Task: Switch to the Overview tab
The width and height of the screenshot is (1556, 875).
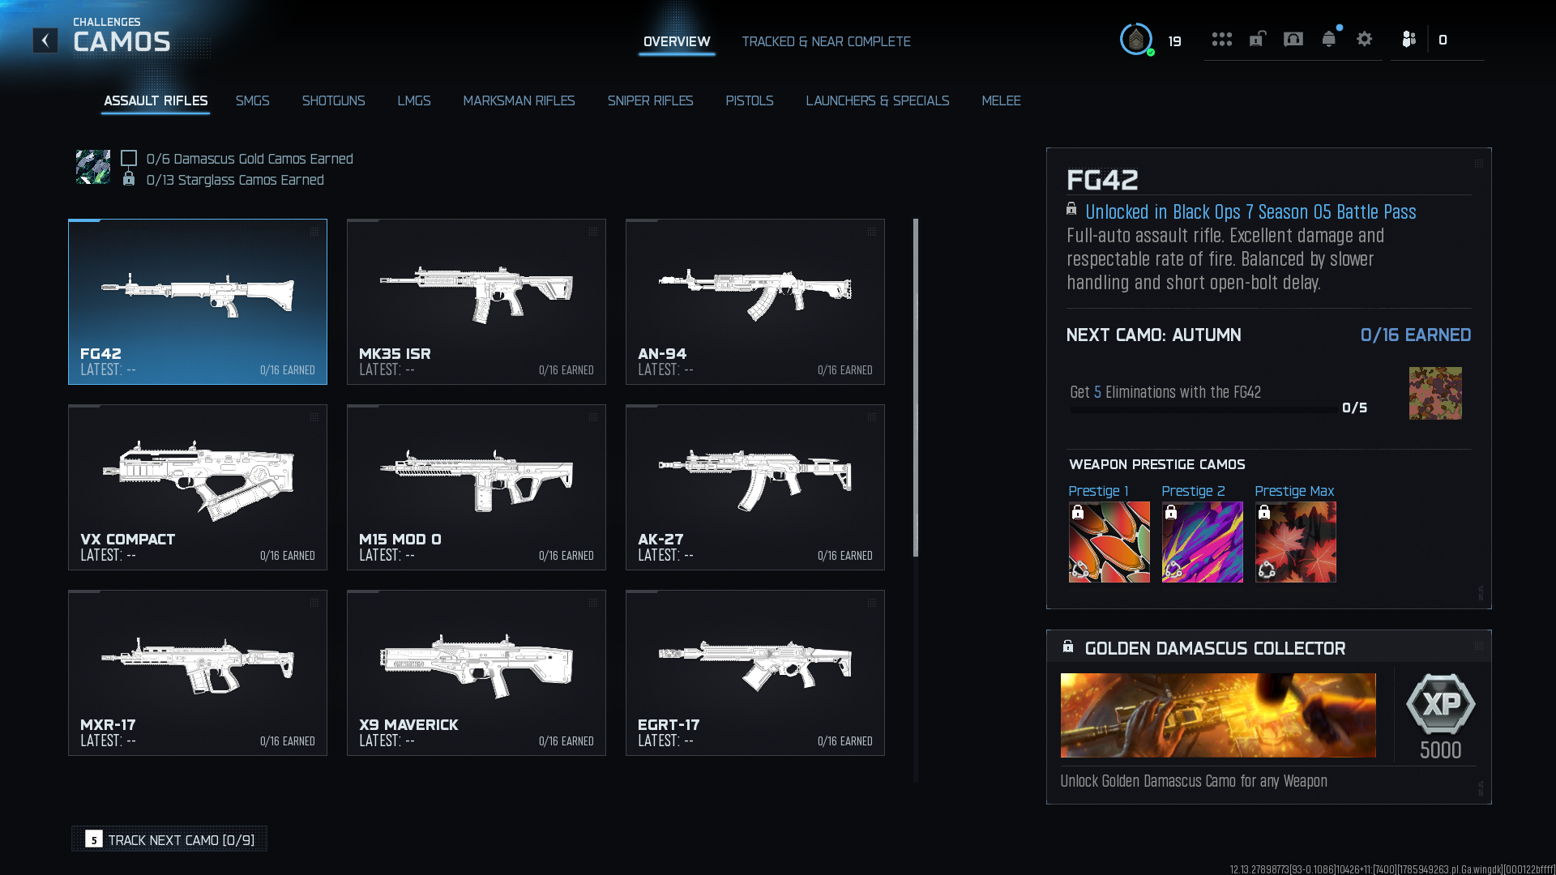Action: [x=677, y=41]
